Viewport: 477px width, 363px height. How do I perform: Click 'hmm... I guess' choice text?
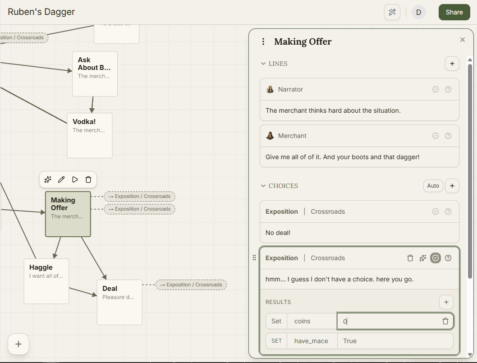(x=339, y=279)
